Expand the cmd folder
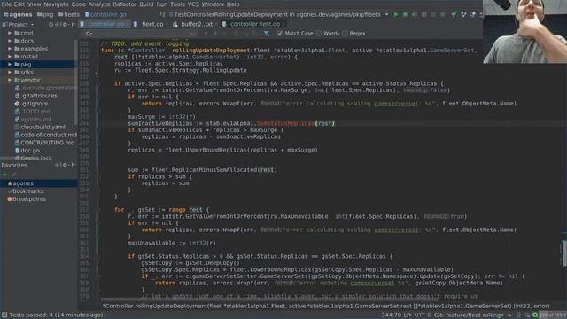567x319 pixels. [x=10, y=33]
